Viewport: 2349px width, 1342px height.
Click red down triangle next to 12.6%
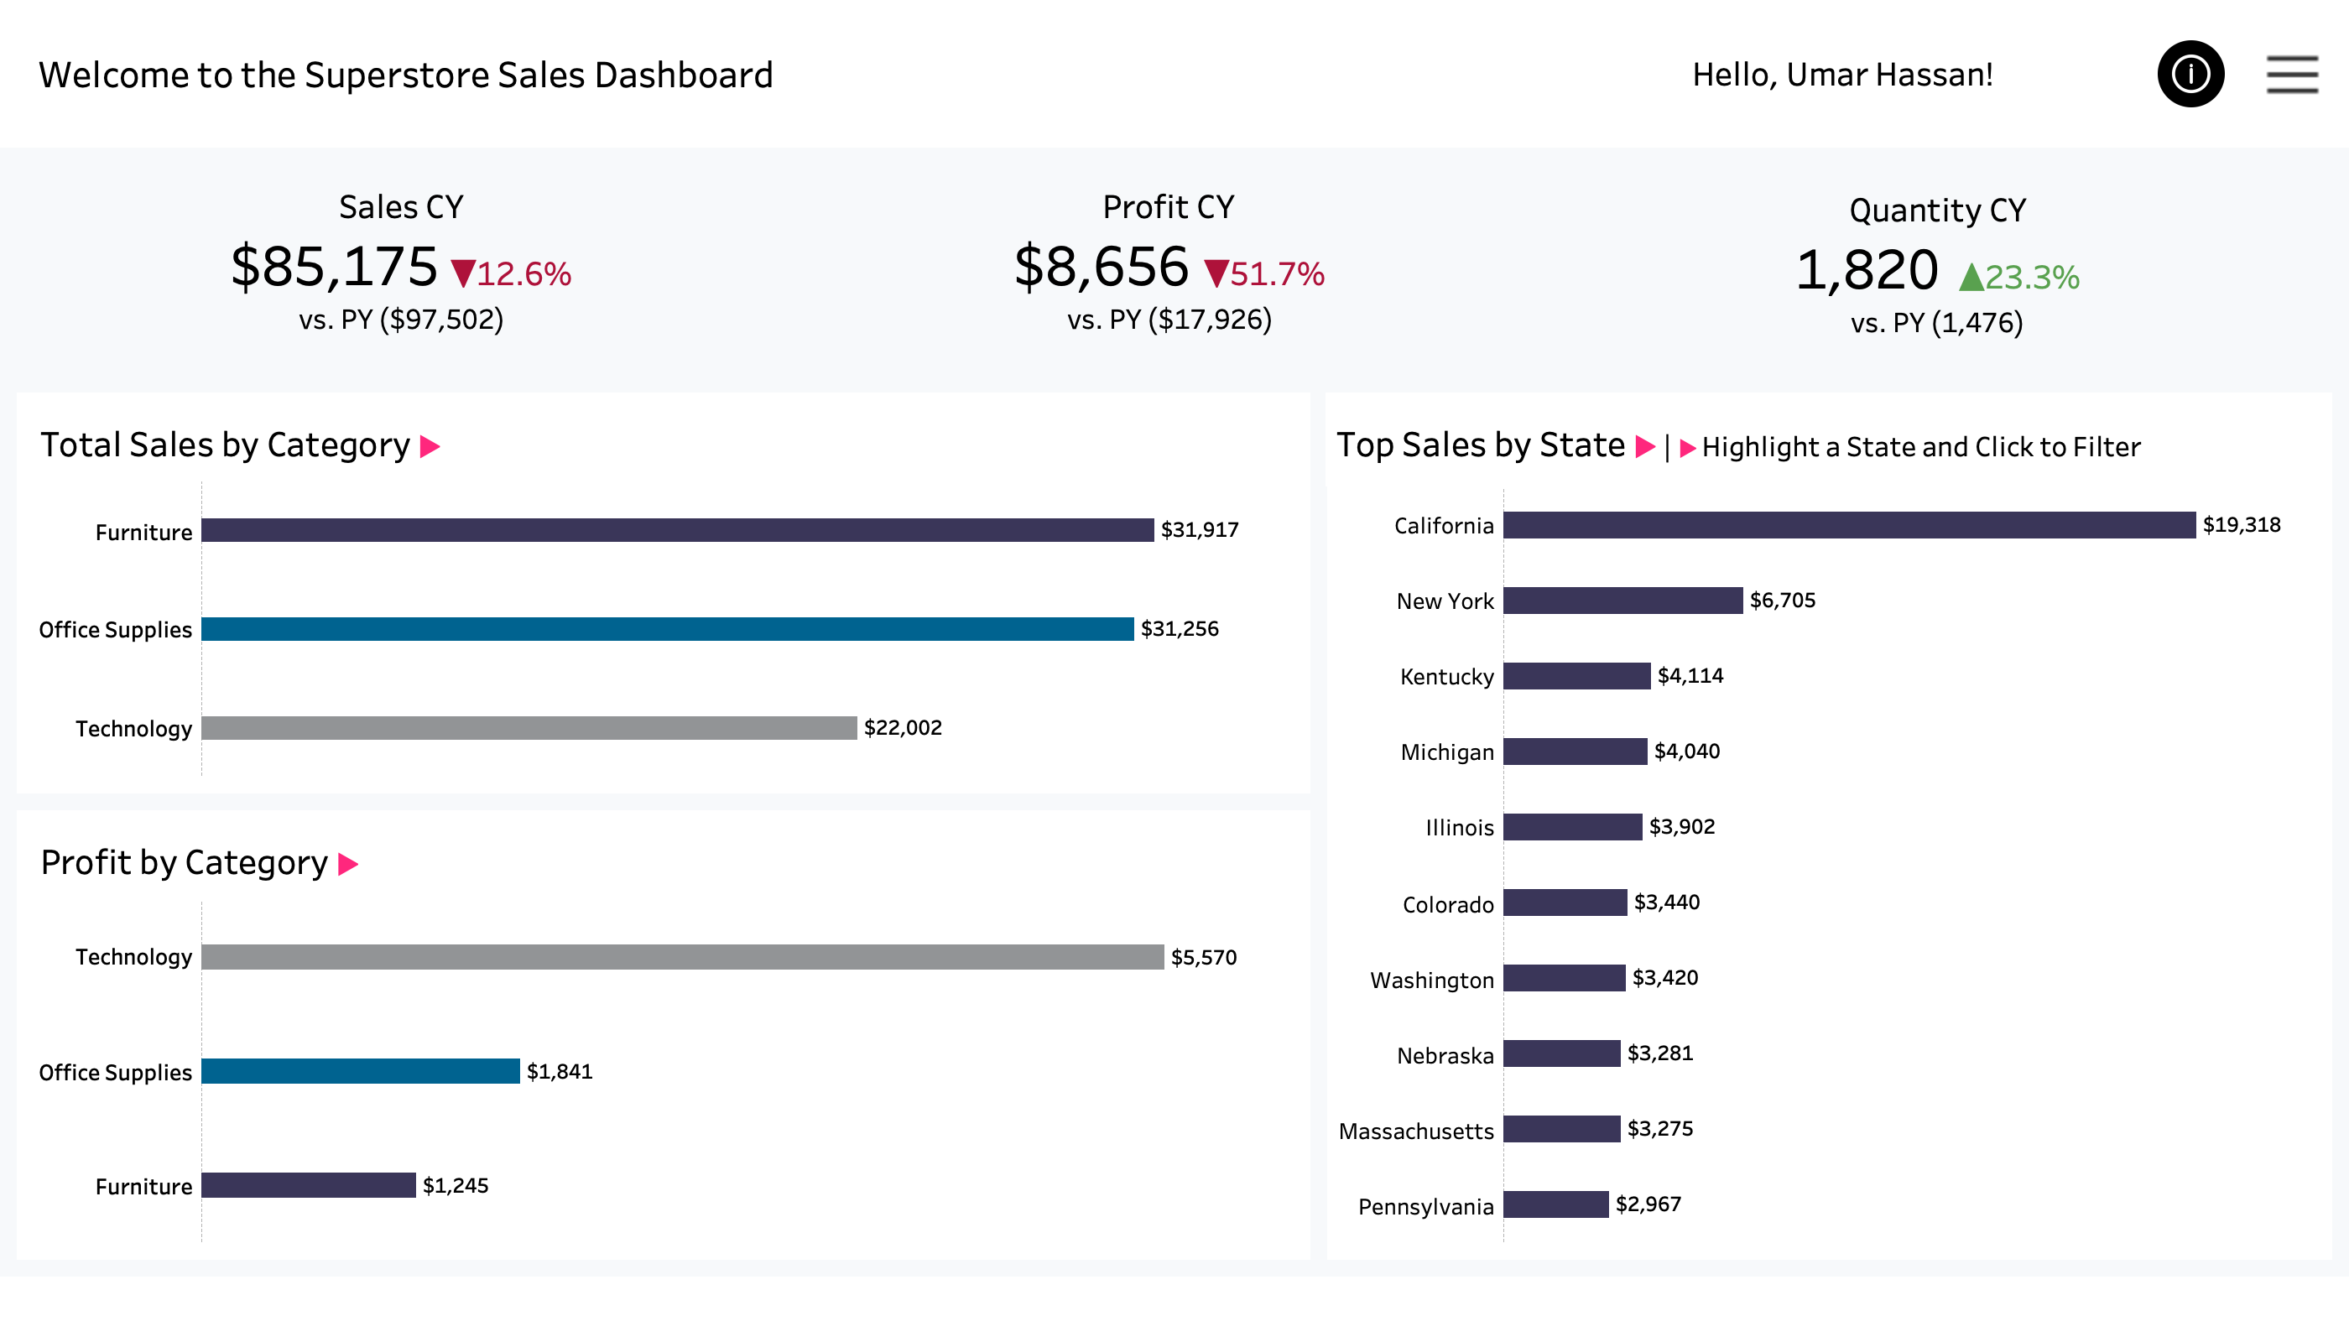(x=463, y=273)
